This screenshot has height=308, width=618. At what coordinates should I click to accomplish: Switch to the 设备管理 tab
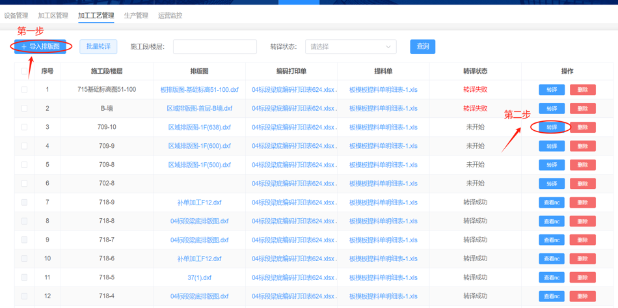16,16
